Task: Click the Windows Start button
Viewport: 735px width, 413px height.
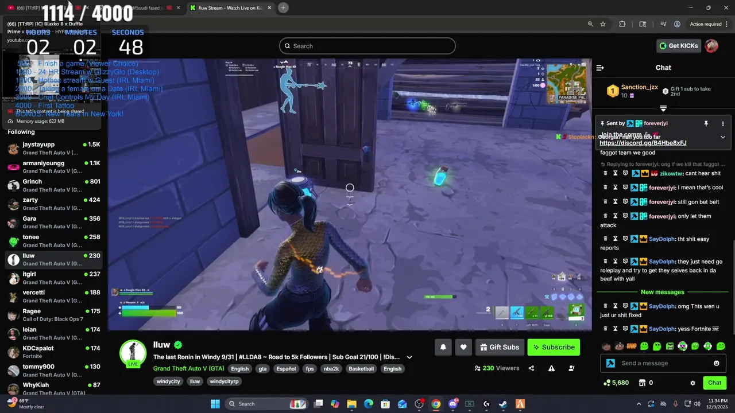Action: 215,404
